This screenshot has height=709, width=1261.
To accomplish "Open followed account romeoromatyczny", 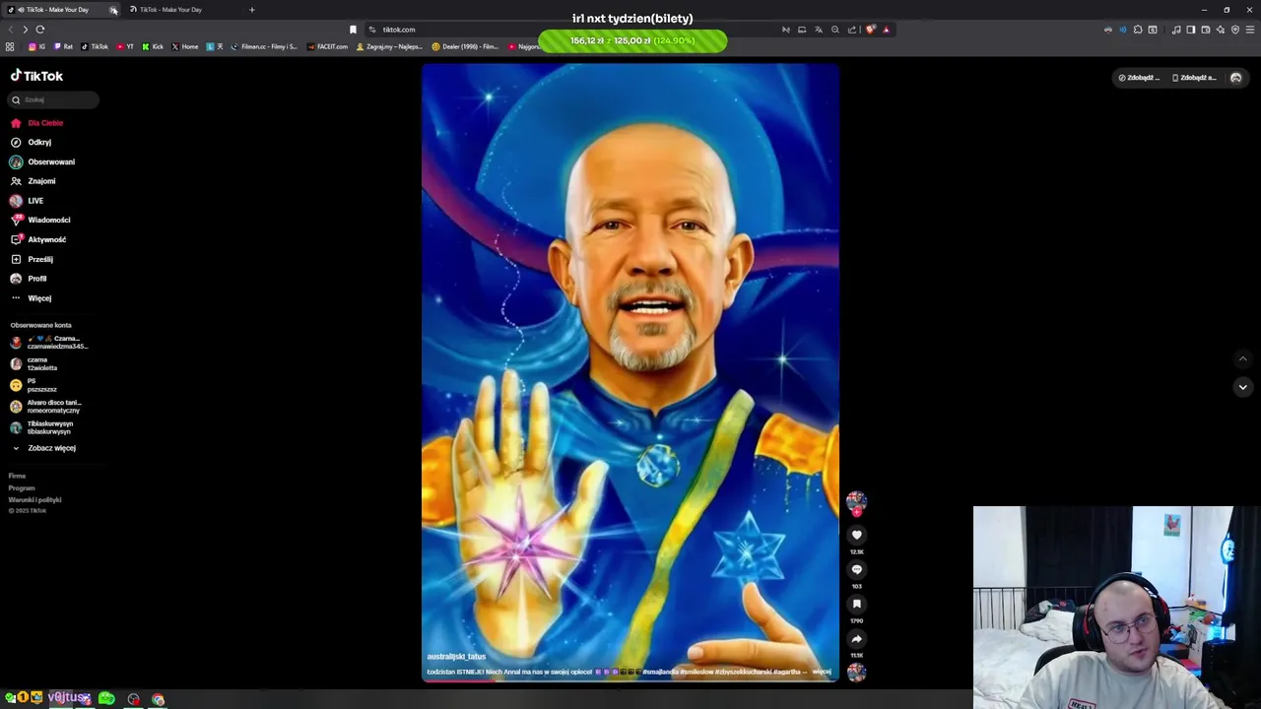I will point(46,407).
